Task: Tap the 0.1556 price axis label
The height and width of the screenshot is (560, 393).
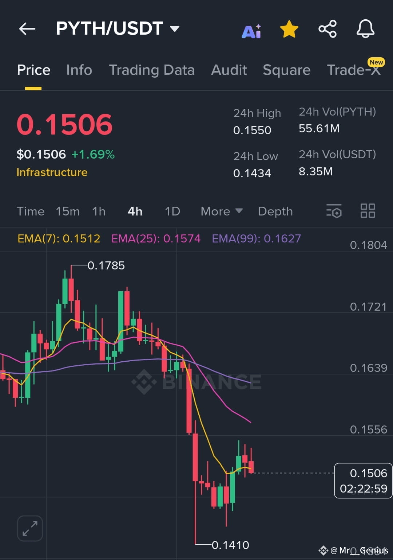Action: point(368,429)
